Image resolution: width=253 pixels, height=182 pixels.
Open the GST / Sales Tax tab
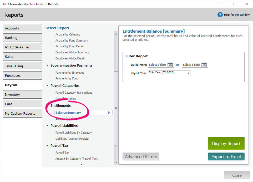[22, 47]
